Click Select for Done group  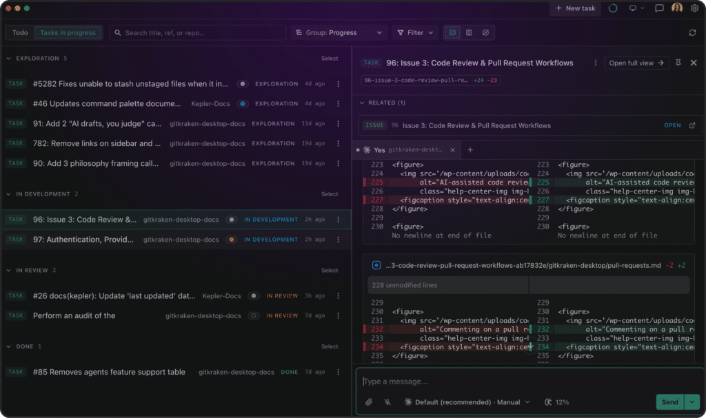pyautogui.click(x=330, y=346)
